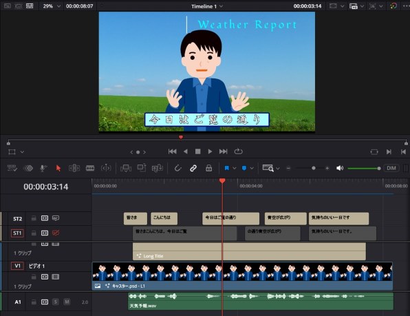Lock the ST2 subtitle track

(34, 218)
